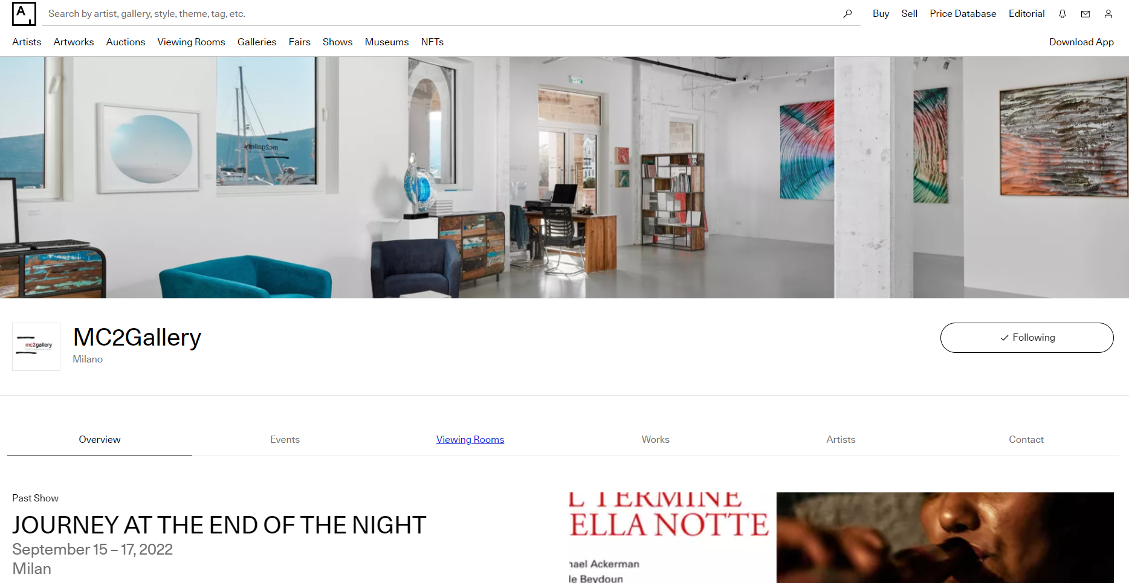Open the Artists navigation menu
Image resolution: width=1129 pixels, height=583 pixels.
(x=27, y=42)
